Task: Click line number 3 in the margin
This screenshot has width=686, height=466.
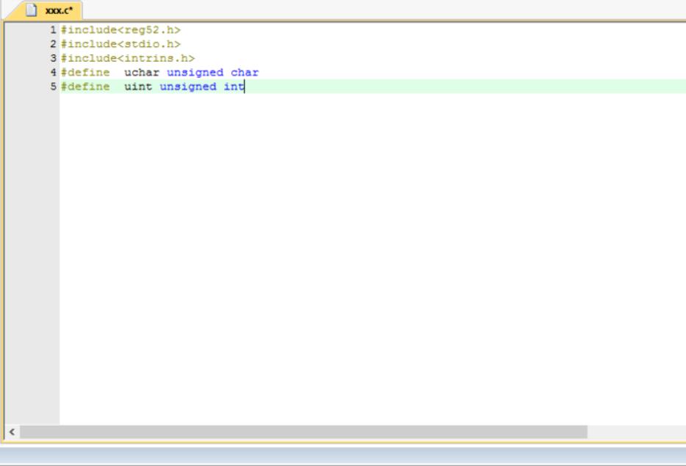Action: click(x=52, y=58)
